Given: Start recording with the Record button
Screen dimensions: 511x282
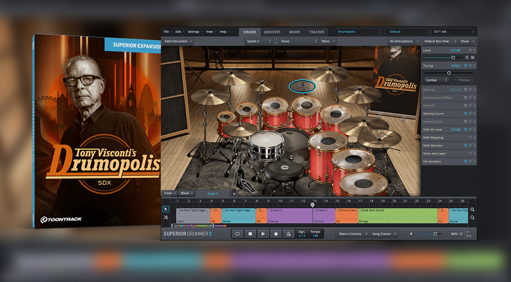Looking at the screenshot, I should tap(276, 234).
